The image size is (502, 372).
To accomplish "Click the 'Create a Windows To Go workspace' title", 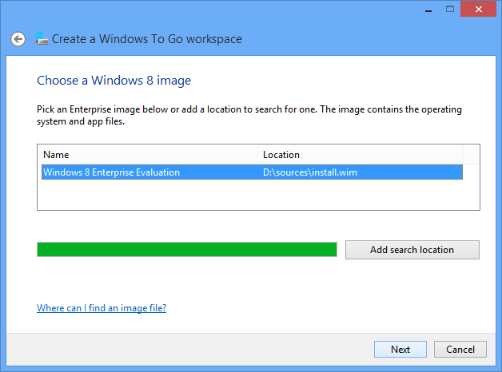I will tap(147, 39).
